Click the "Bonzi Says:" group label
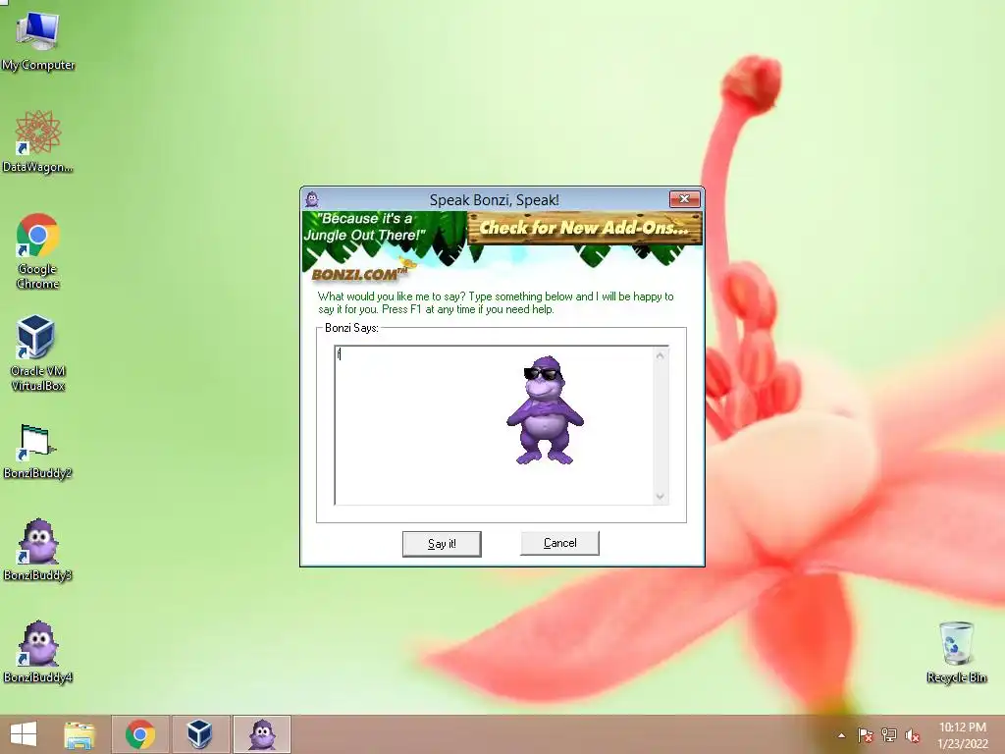Viewport: 1005px width, 754px height. (352, 328)
